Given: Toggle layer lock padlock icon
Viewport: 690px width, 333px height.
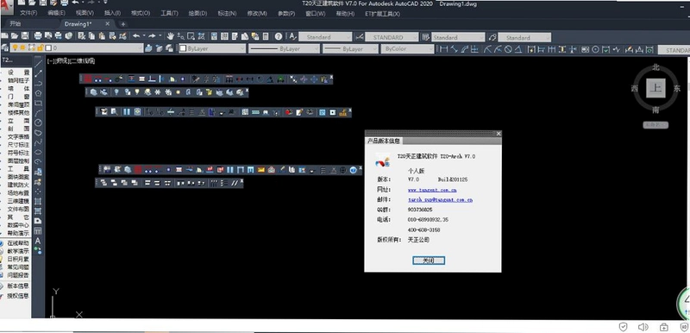Looking at the screenshot, I should (x=40, y=48).
